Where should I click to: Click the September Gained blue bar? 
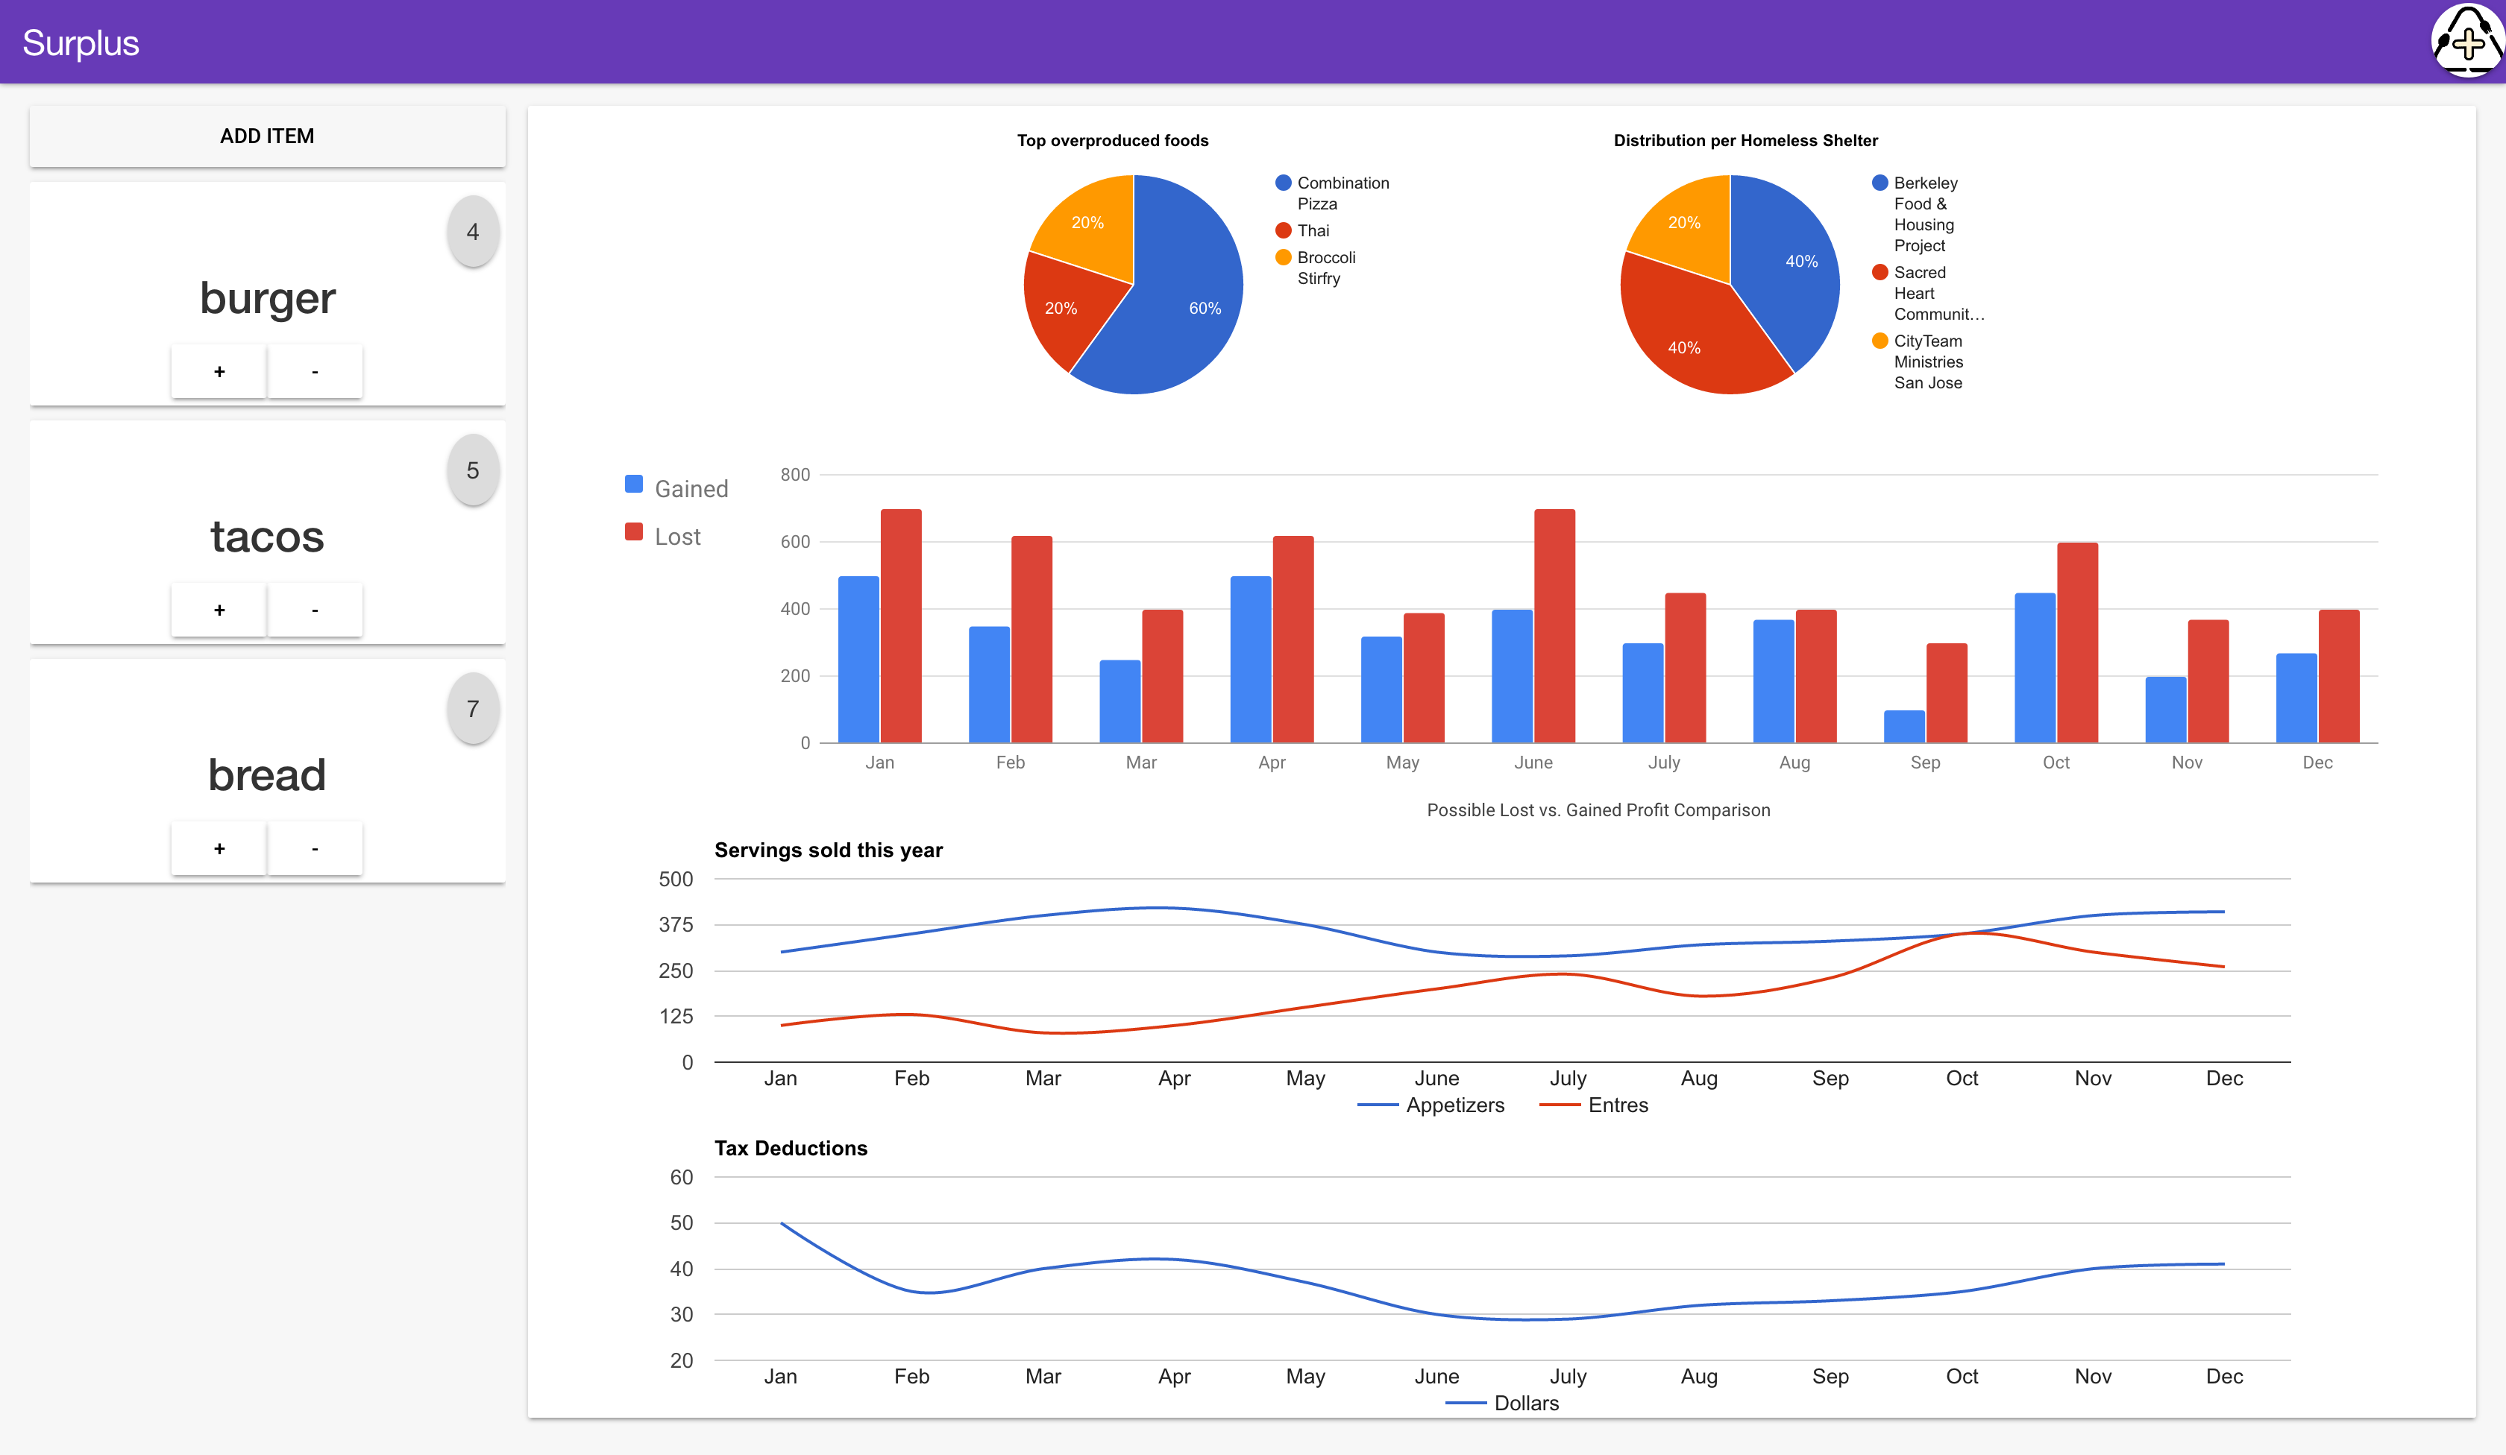coord(1904,727)
